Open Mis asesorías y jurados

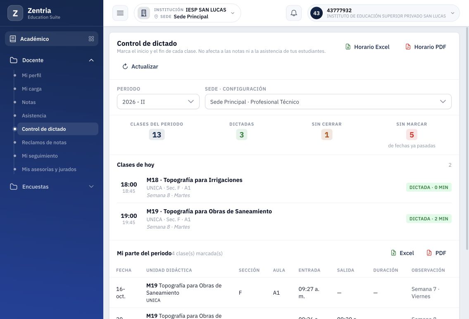(49, 169)
